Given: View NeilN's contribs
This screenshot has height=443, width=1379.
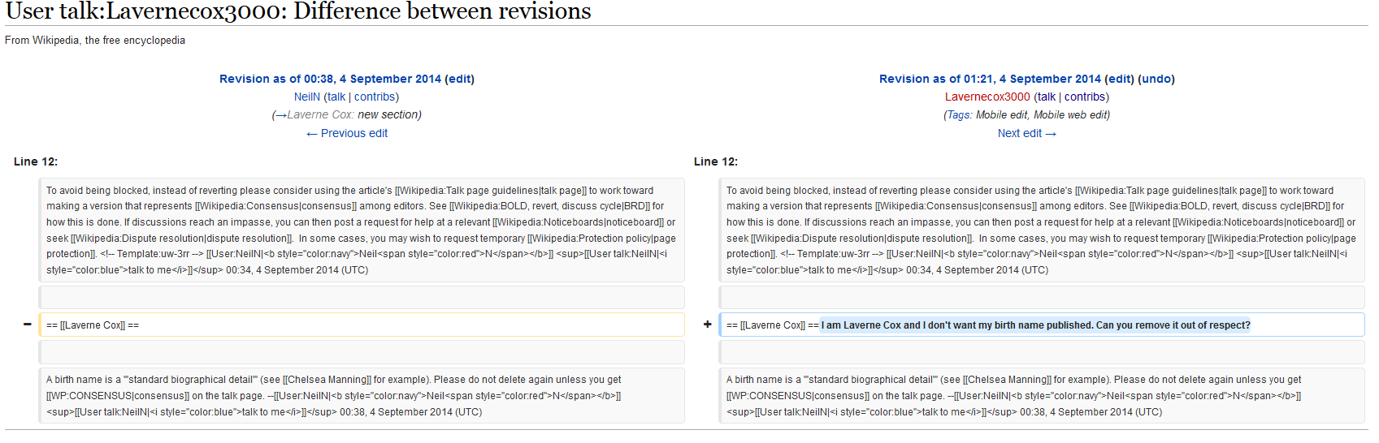Looking at the screenshot, I should click(x=375, y=97).
